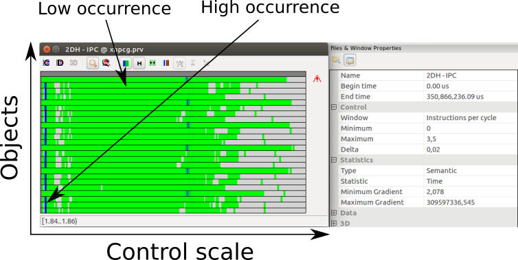Collapse the Control property group

coord(334,107)
